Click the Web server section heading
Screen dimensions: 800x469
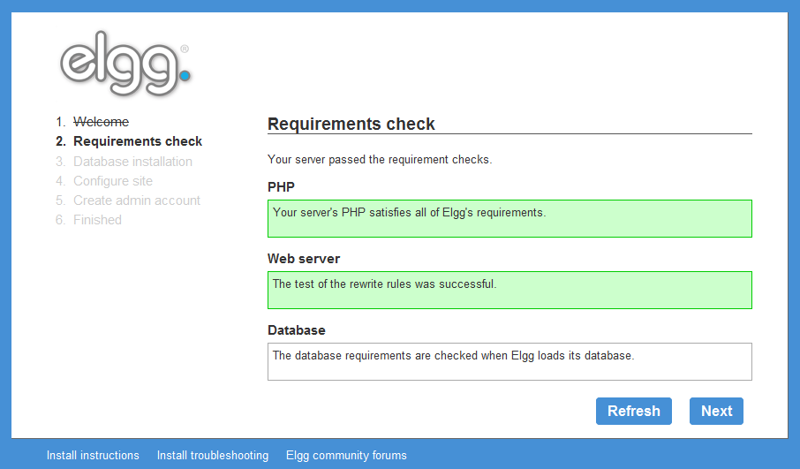click(304, 259)
